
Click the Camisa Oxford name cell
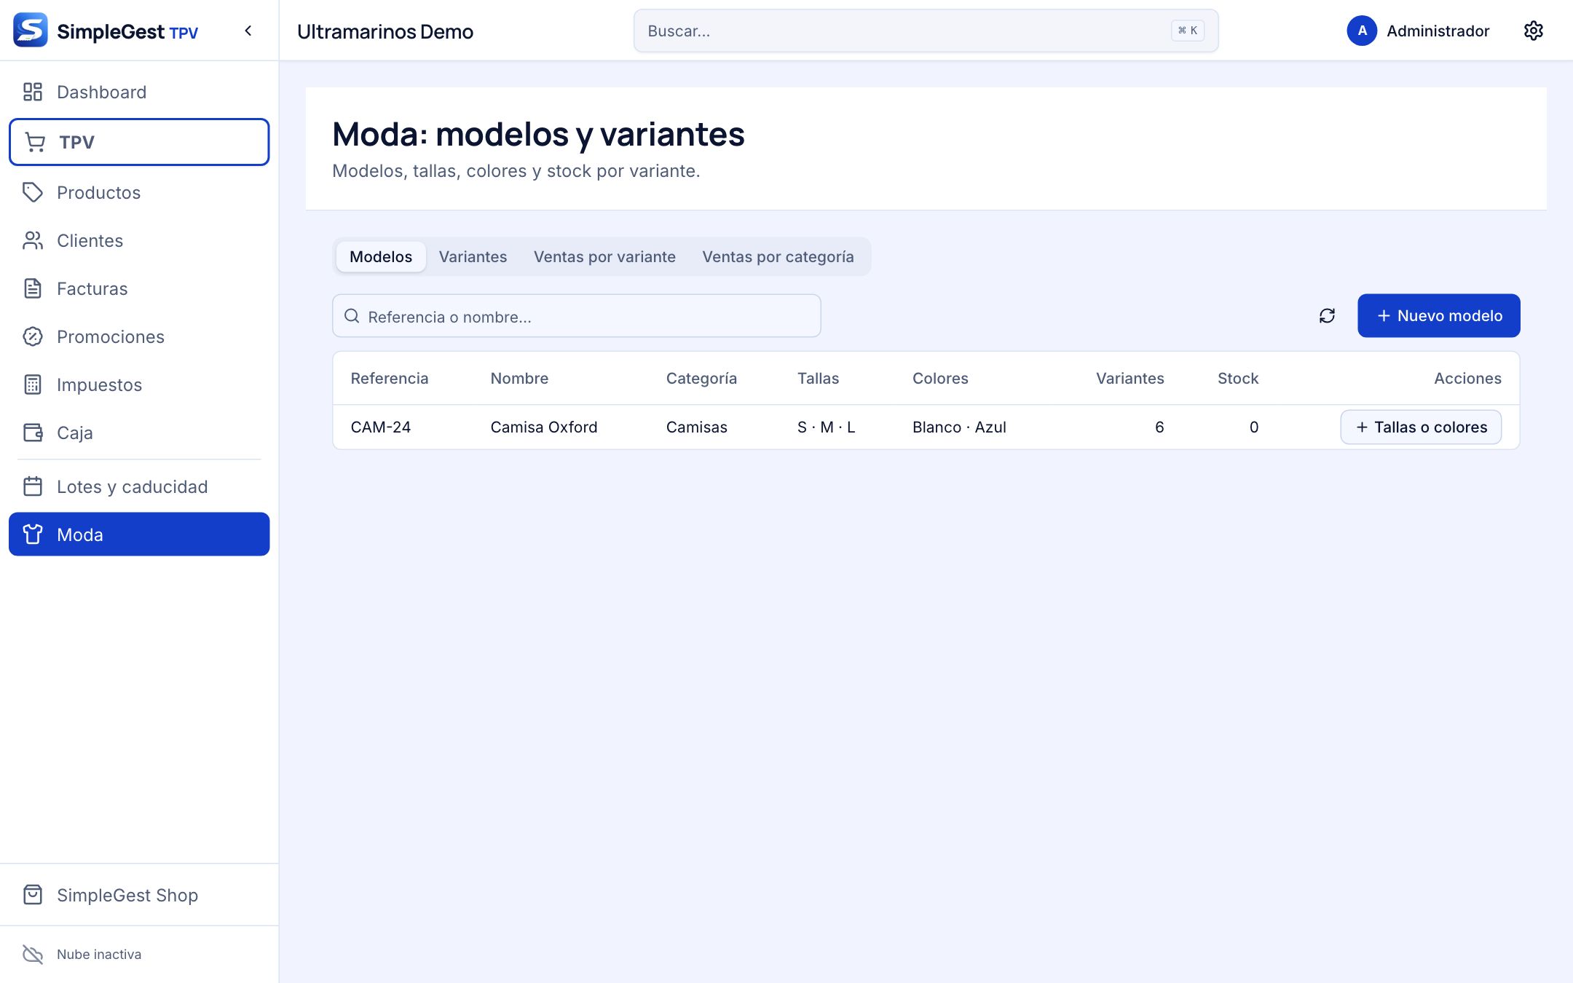coord(544,427)
